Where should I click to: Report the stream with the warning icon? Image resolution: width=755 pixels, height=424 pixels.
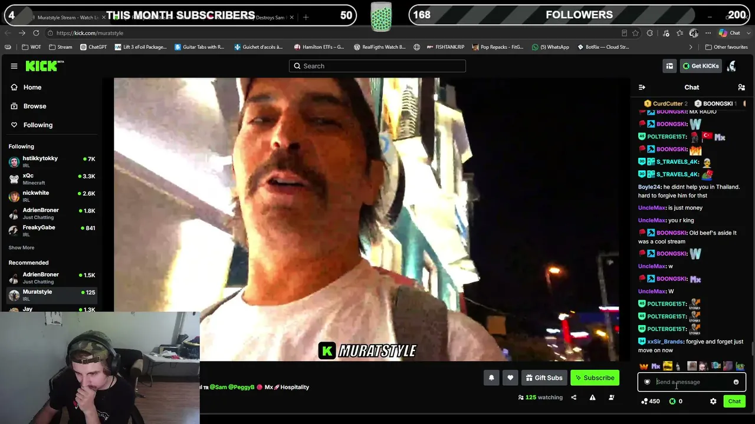pos(592,397)
